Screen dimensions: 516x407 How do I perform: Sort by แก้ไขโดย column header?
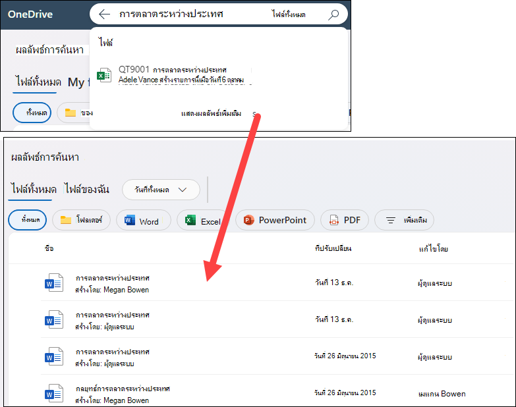click(434, 249)
